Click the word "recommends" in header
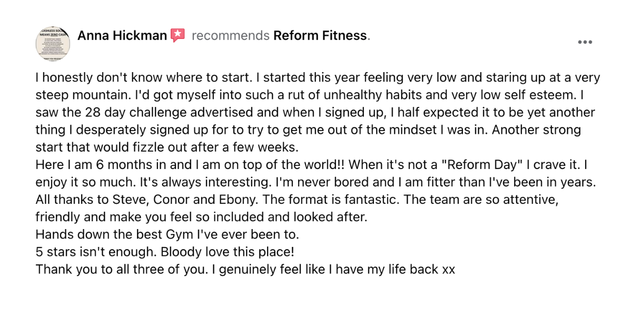632x316 pixels. (231, 36)
